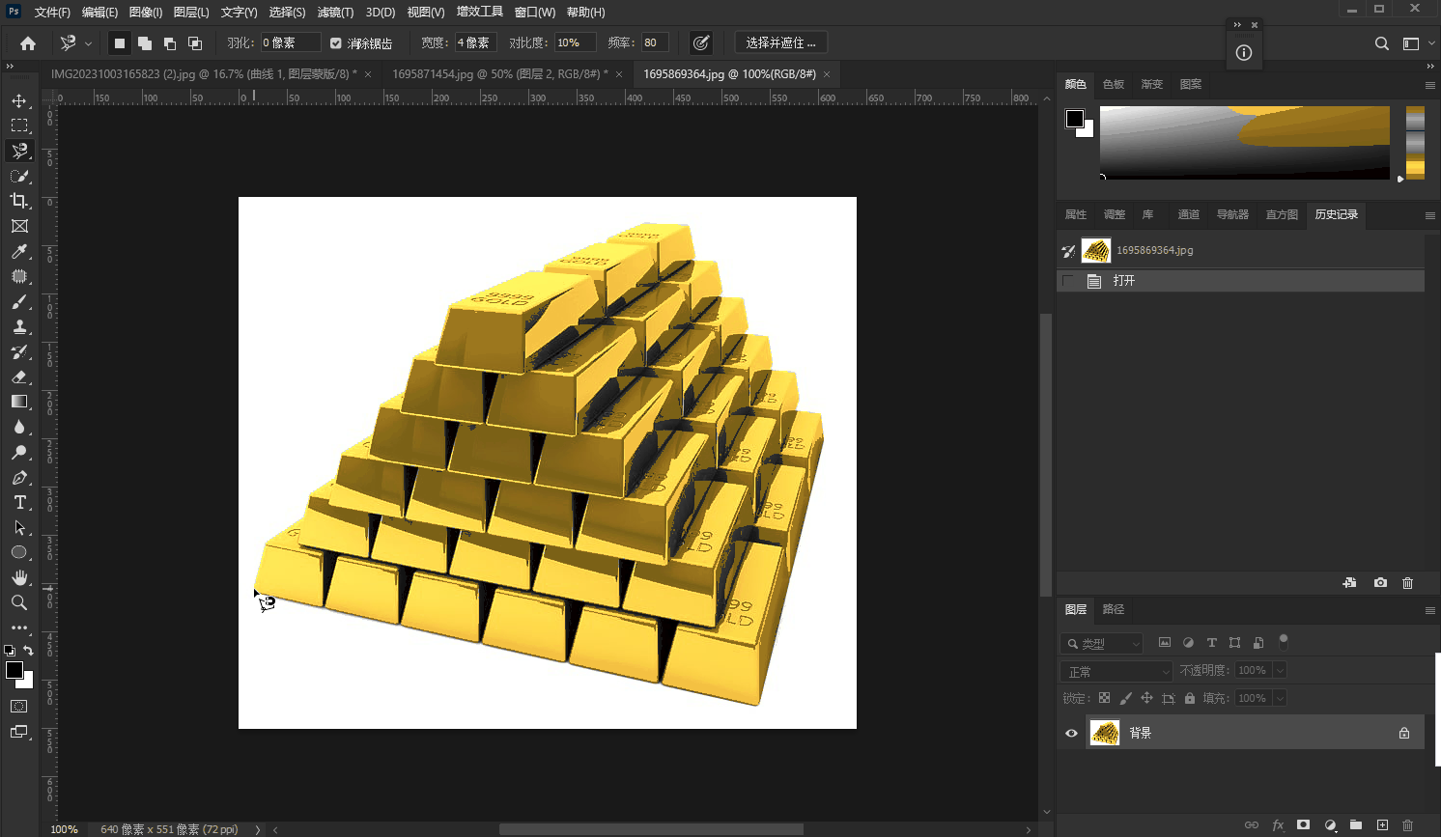Click the Home icon in options bar
The image size is (1441, 837).
[x=28, y=42]
